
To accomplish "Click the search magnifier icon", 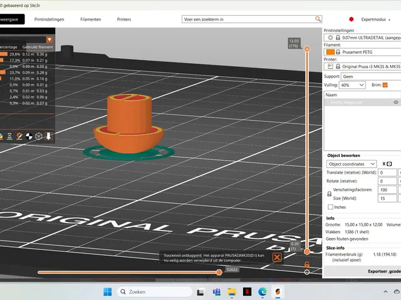I will [x=318, y=19].
